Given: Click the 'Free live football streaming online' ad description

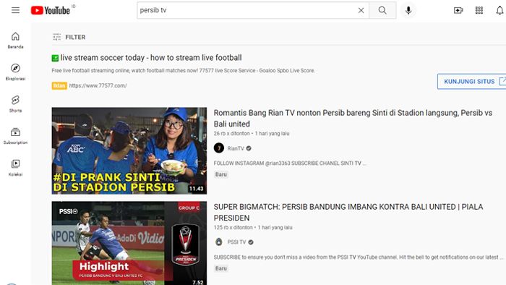Looking at the screenshot, I should point(184,70).
